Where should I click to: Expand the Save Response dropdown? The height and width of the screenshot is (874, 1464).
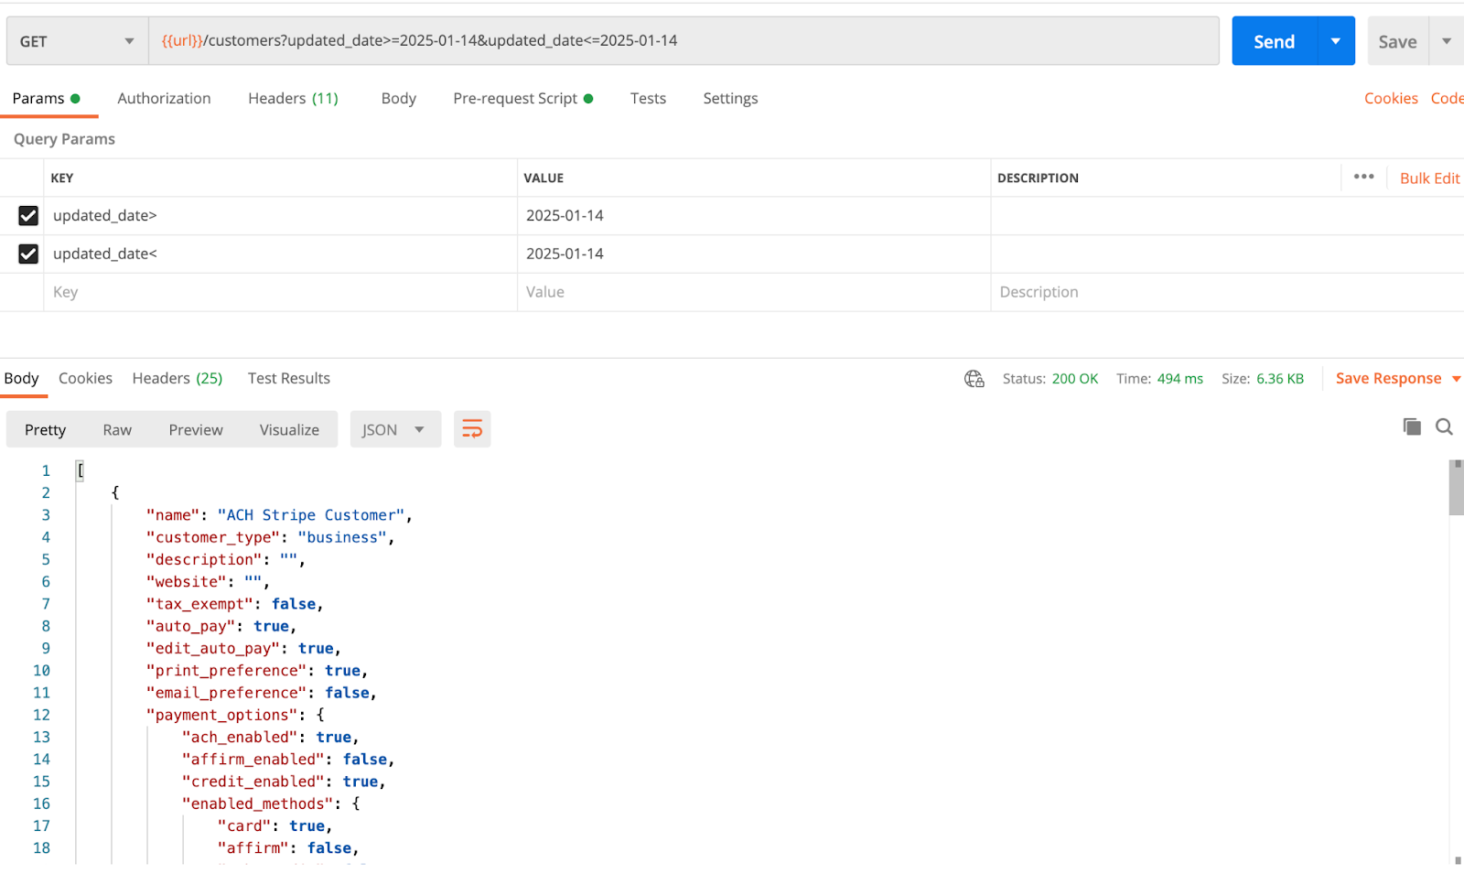pyautogui.click(x=1456, y=379)
